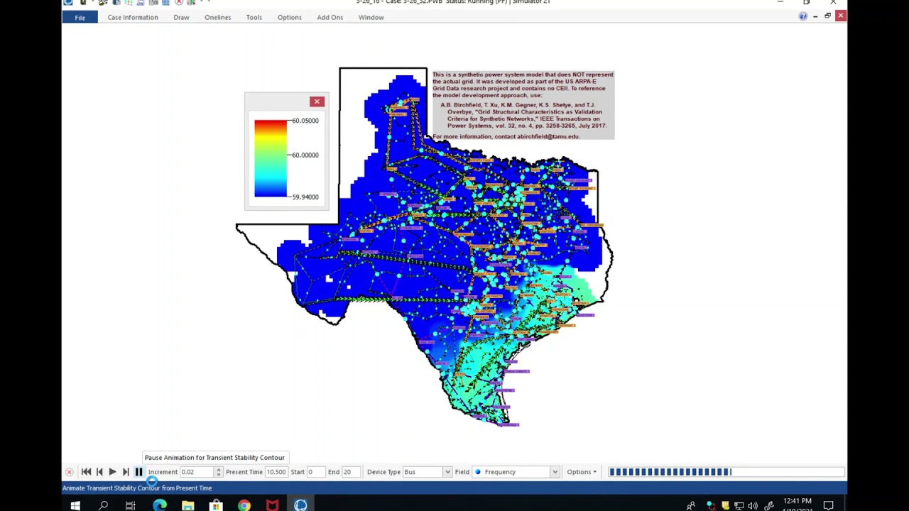Open the Window ribbon tab

coord(371,17)
